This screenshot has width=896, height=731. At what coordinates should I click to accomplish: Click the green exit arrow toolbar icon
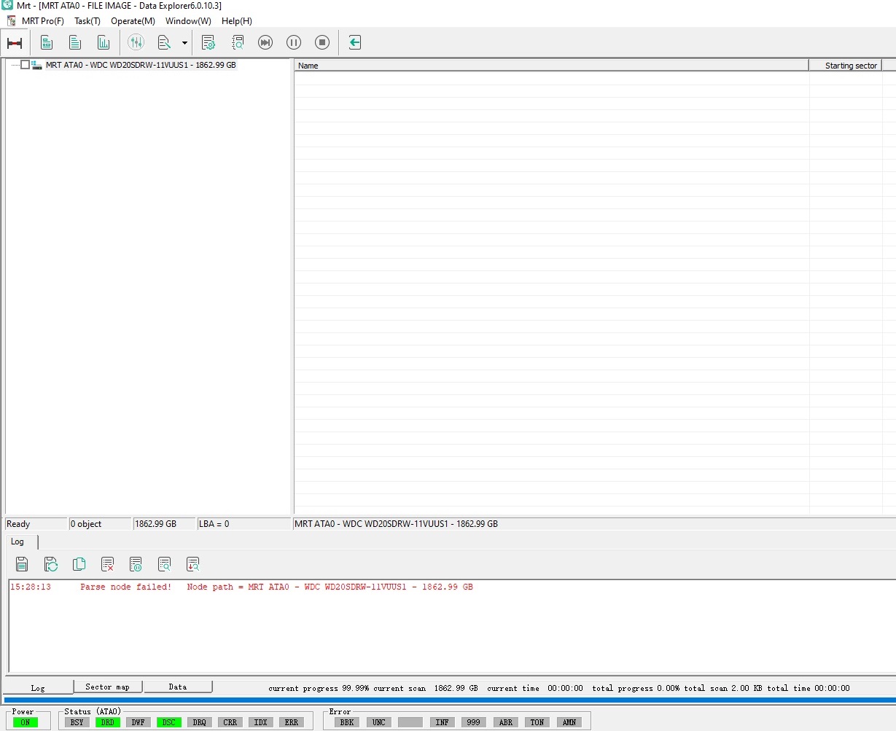354,42
